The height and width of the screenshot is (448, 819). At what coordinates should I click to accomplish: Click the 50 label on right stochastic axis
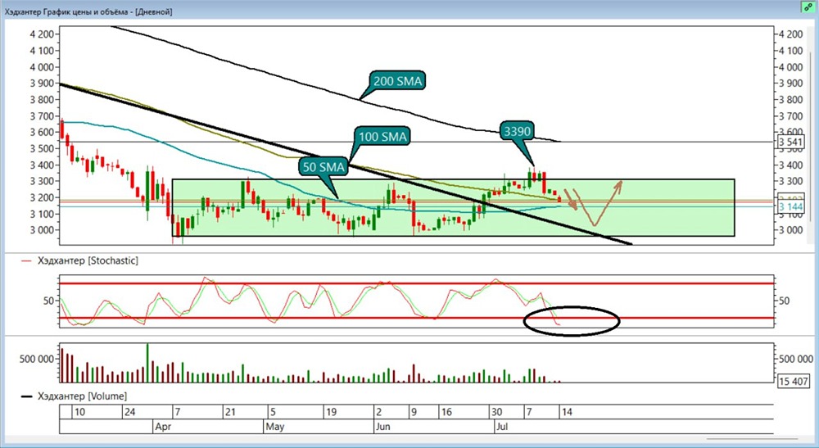click(x=784, y=301)
